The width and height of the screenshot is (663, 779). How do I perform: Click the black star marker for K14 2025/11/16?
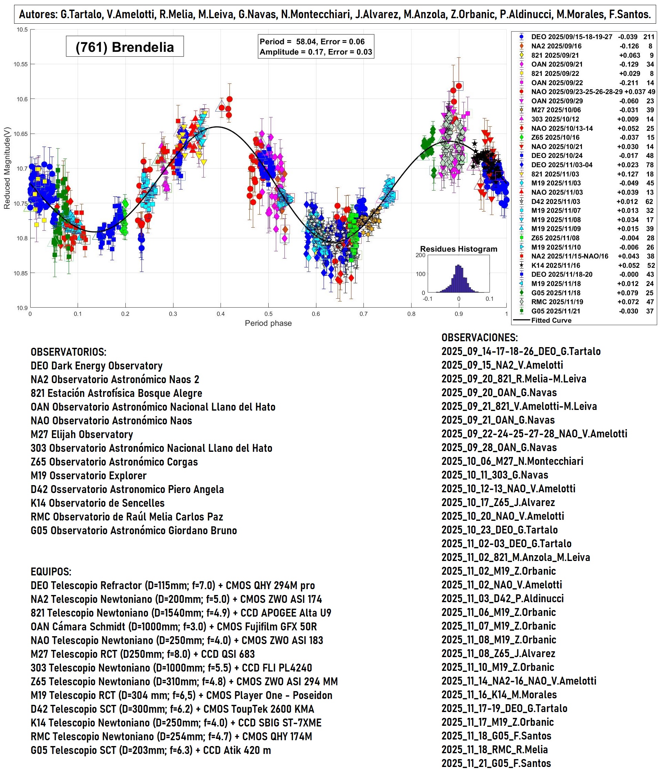click(x=521, y=265)
